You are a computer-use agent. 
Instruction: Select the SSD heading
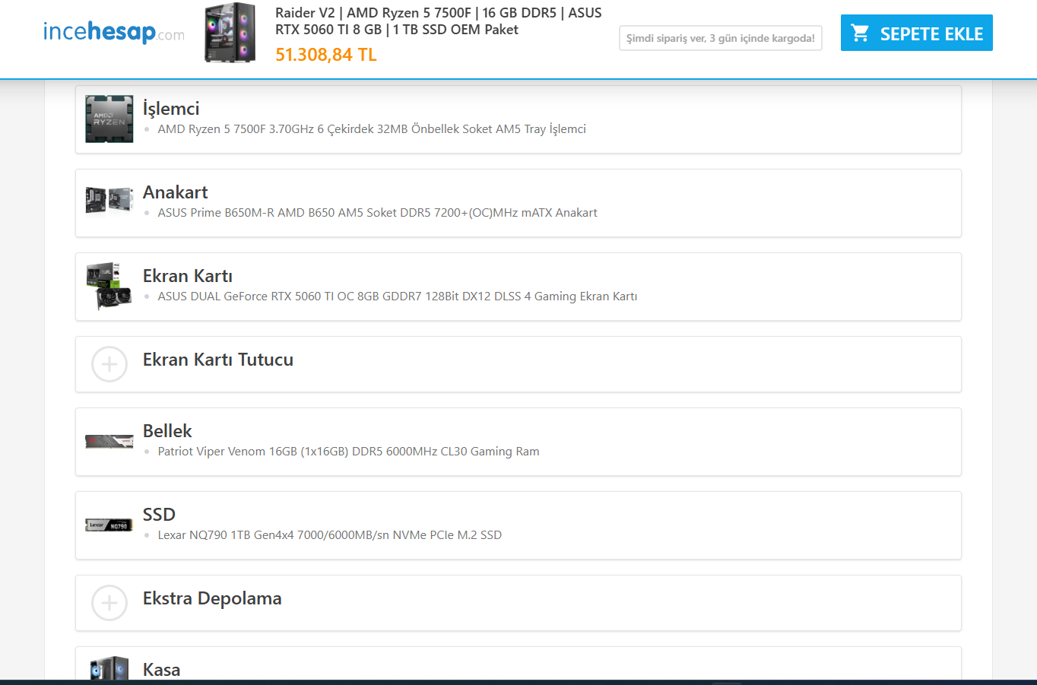pyautogui.click(x=159, y=515)
